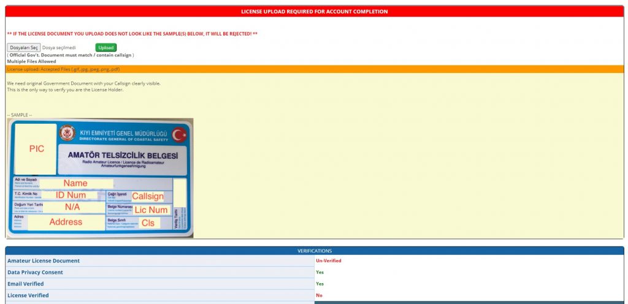Click the Un-Verified status text
The height and width of the screenshot is (304, 628).
pyautogui.click(x=328, y=260)
